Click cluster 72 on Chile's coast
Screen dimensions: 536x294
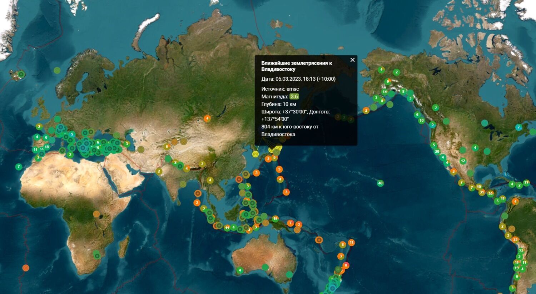(521, 251)
